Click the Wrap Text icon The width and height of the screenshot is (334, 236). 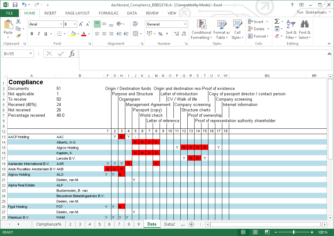[x=135, y=24]
